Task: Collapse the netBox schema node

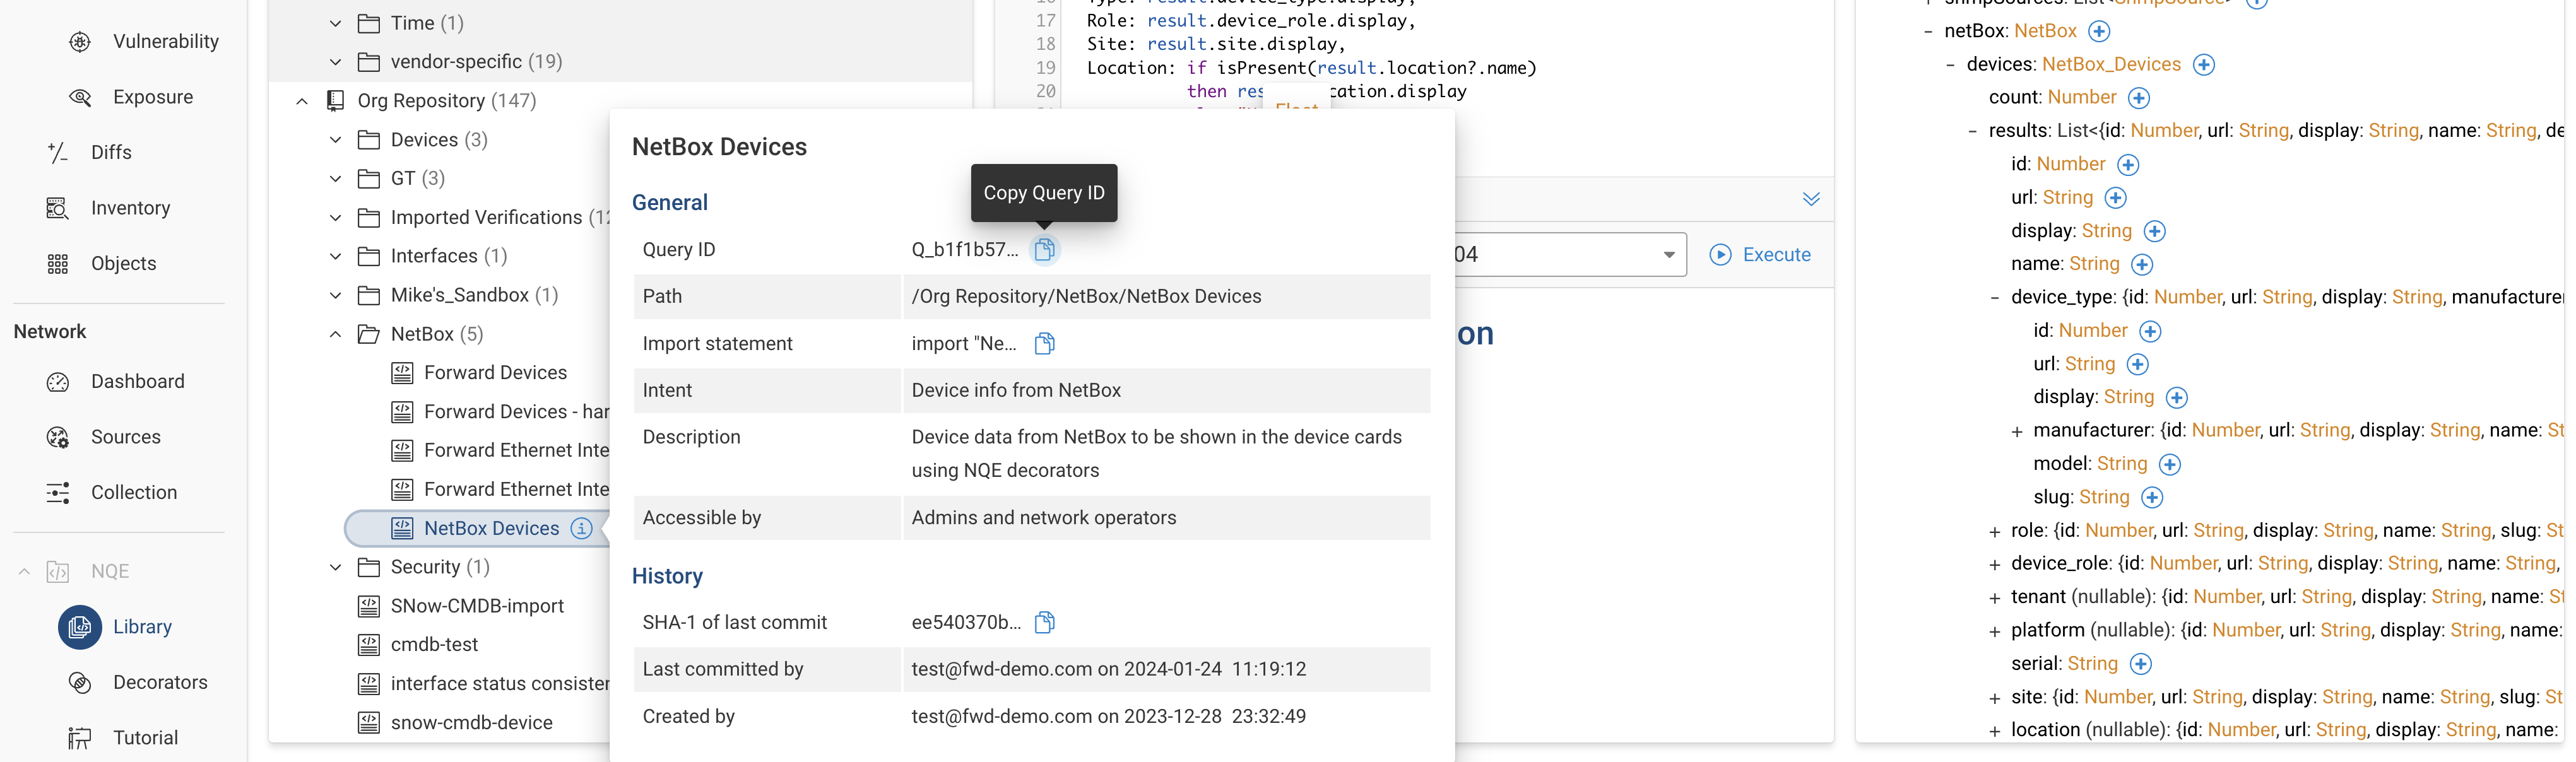Action: [x=1928, y=32]
